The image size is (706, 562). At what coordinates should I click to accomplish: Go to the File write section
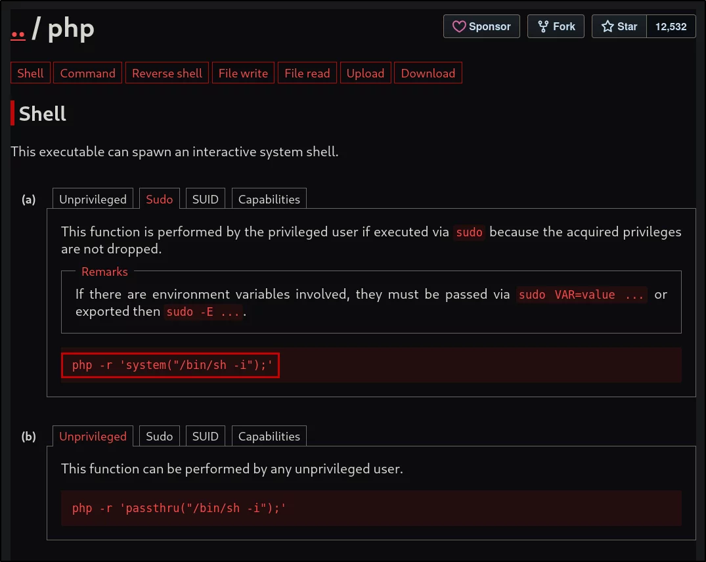click(x=243, y=73)
